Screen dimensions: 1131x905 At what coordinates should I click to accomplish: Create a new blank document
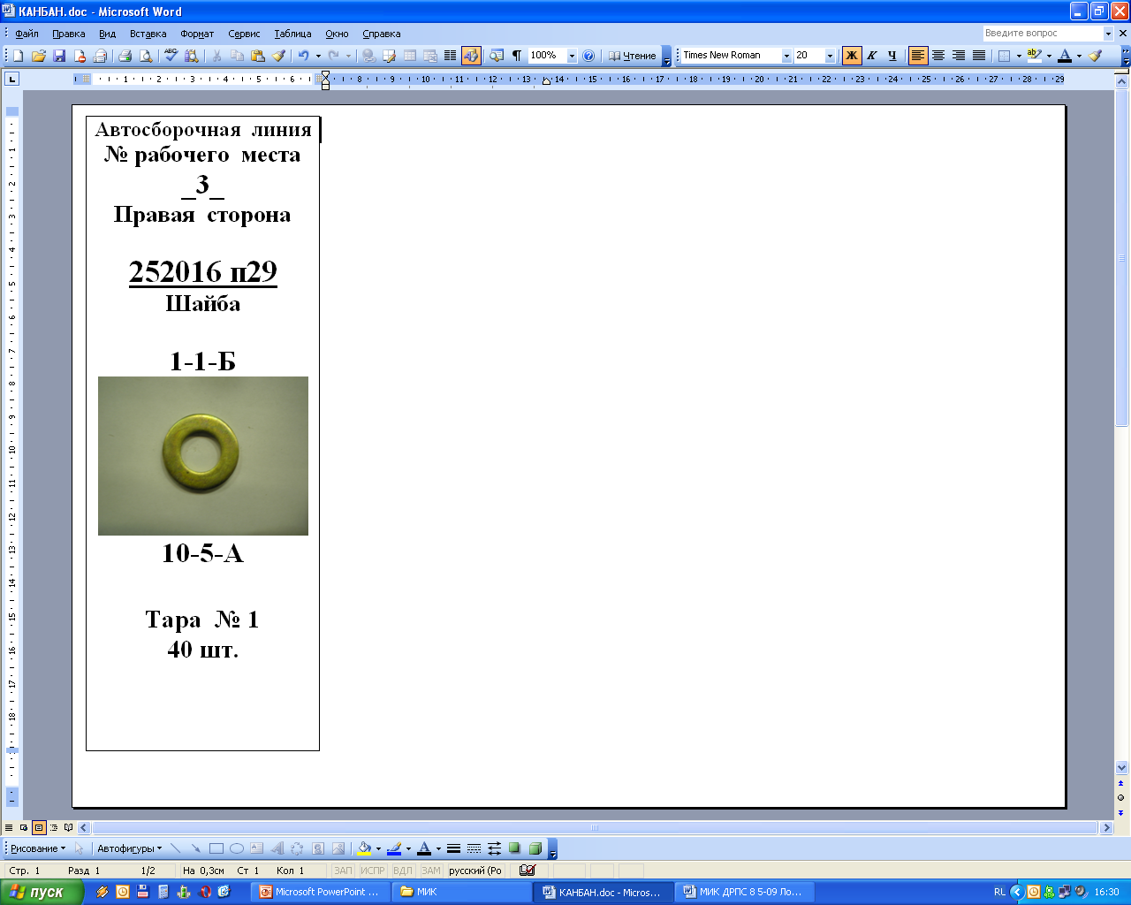point(18,56)
